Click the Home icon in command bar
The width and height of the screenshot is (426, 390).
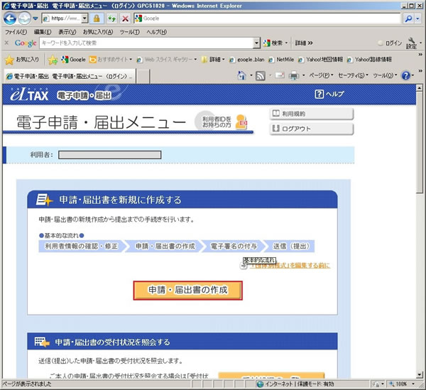pyautogui.click(x=241, y=75)
